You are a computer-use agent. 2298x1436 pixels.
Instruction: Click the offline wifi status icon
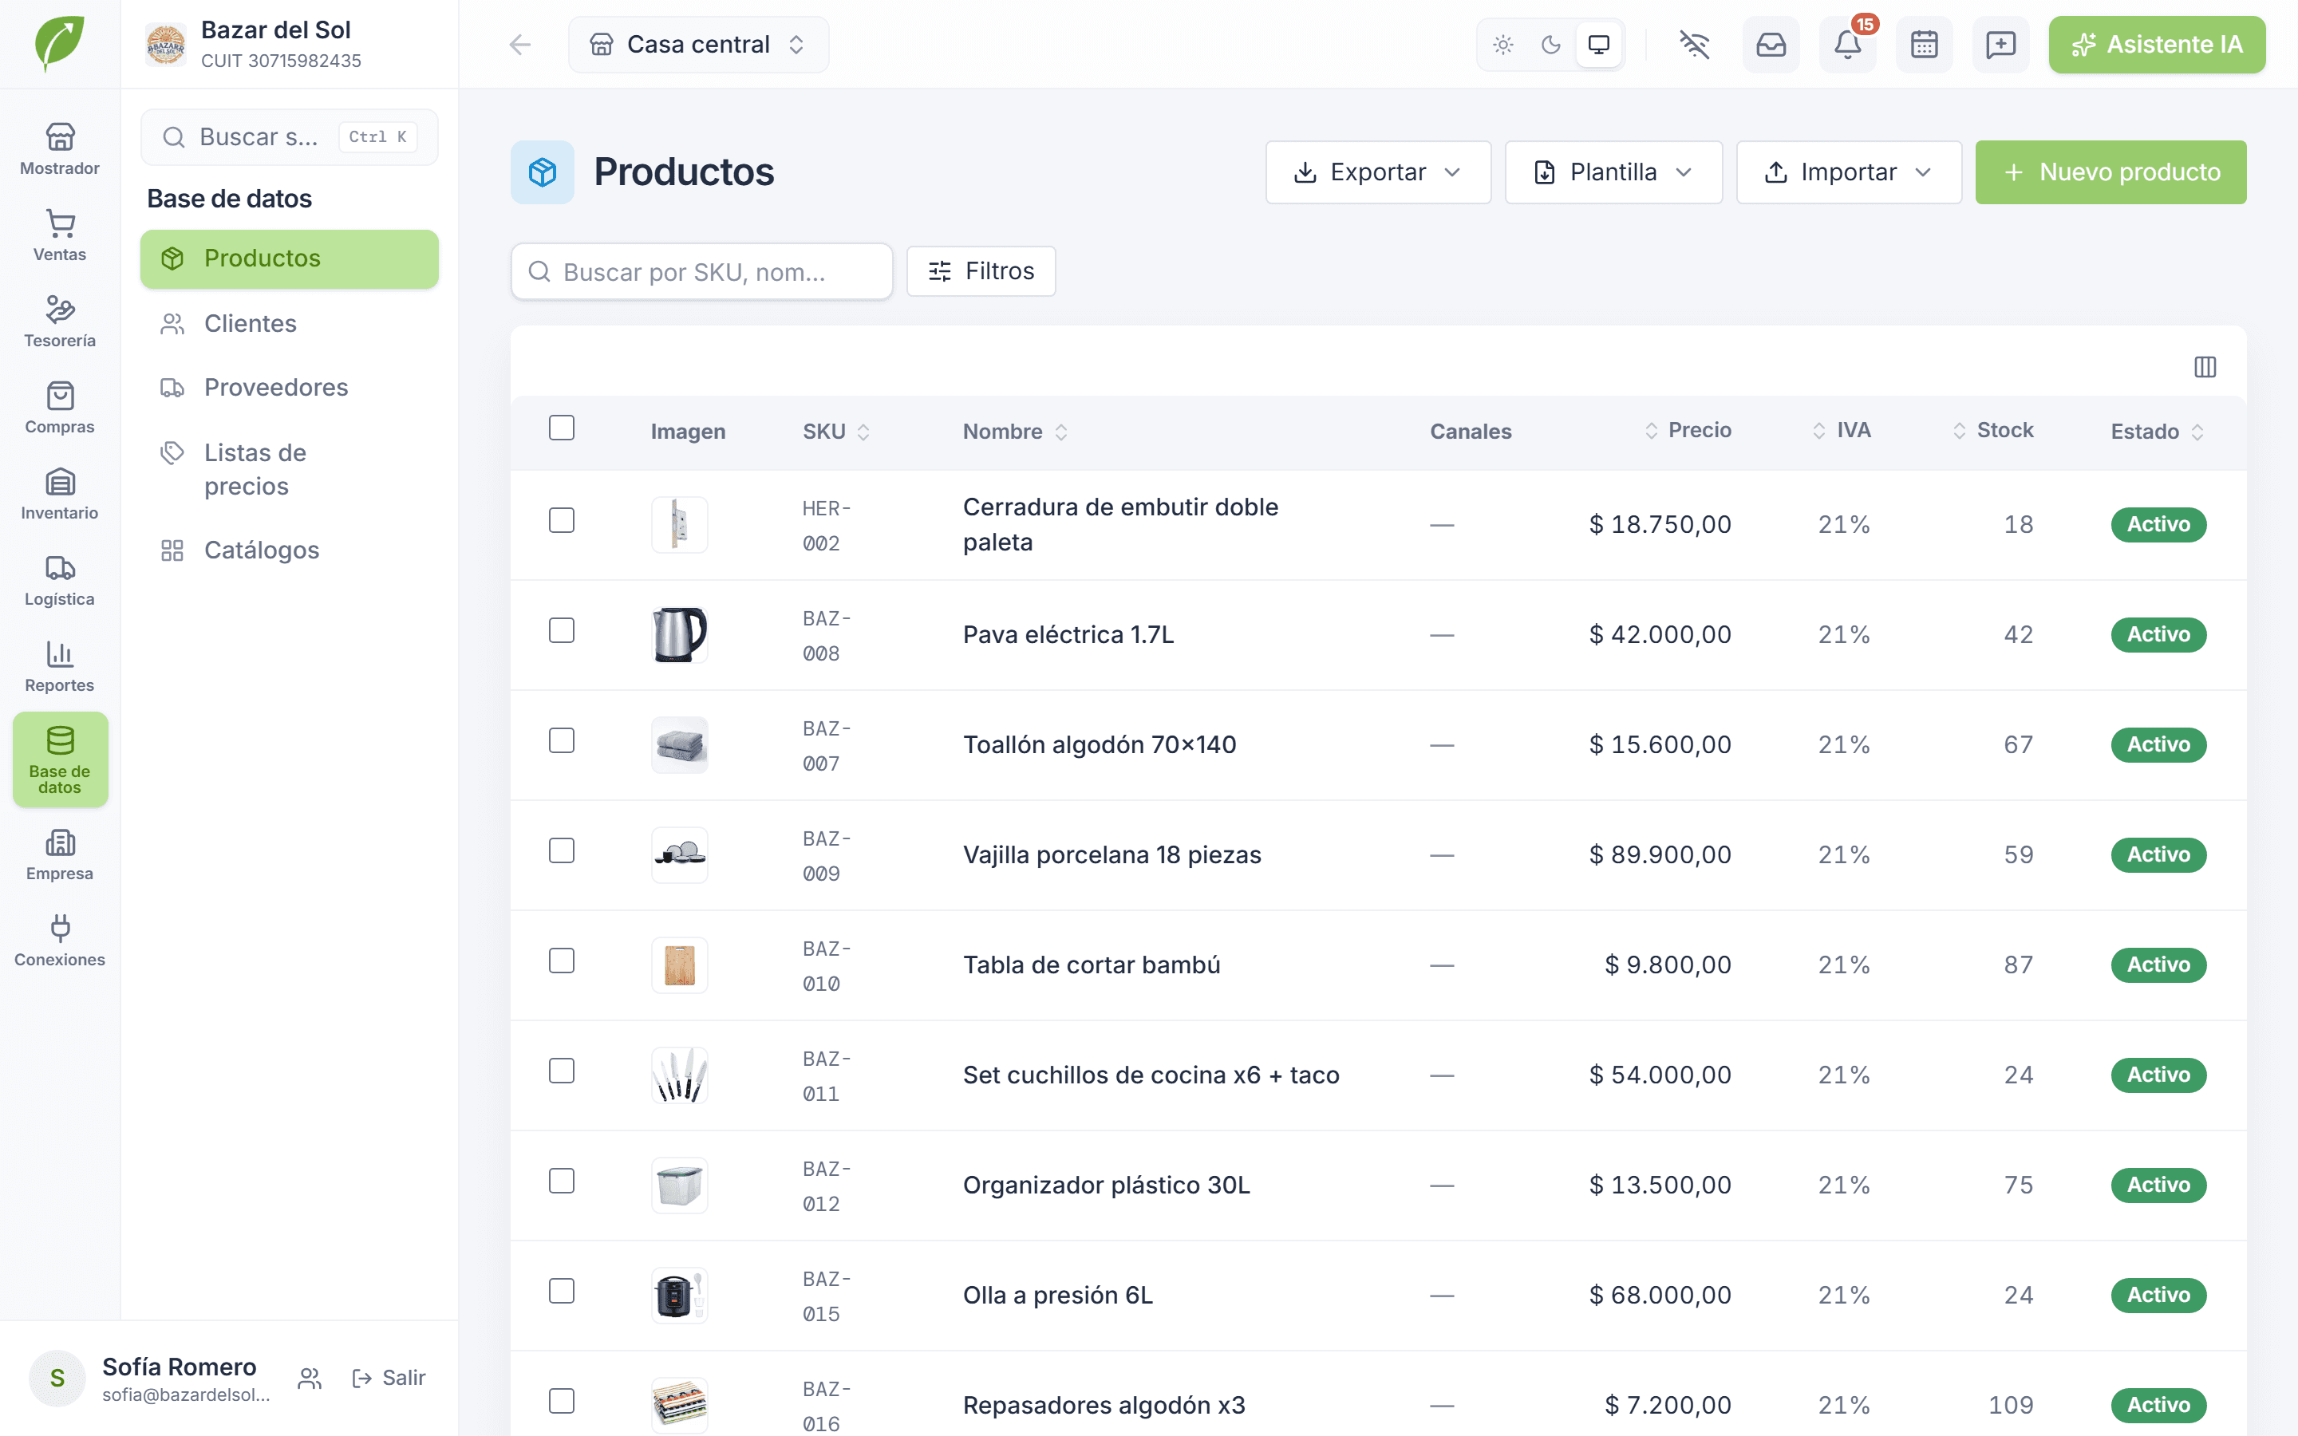pos(1694,45)
